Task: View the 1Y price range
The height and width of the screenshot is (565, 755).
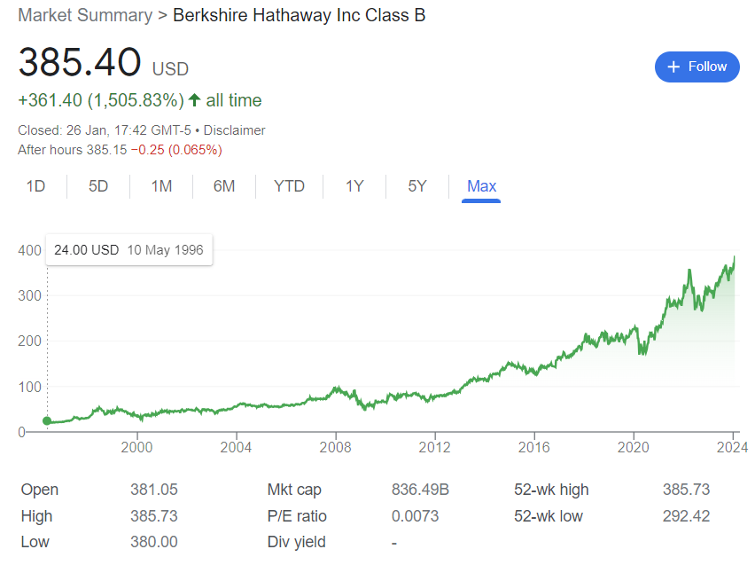Action: (x=354, y=186)
